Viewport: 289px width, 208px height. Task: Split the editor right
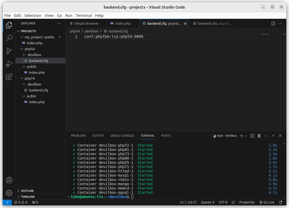tap(273, 24)
